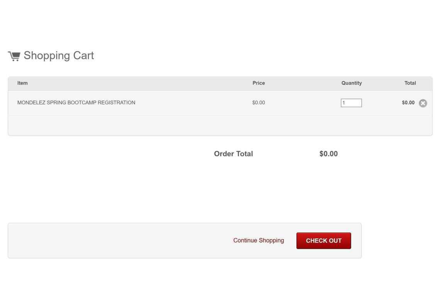
Task: Click the Price column header
Action: [x=258, y=83]
